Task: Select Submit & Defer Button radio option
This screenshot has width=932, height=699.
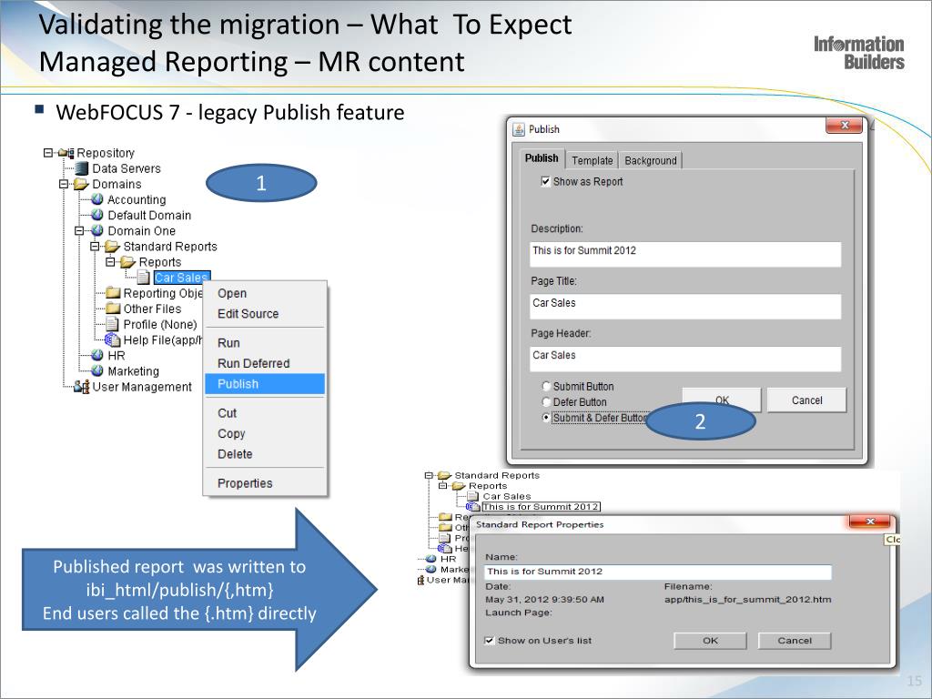Action: click(546, 417)
